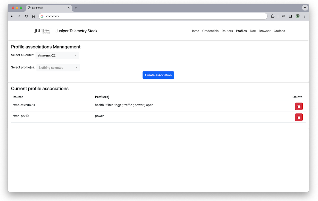The height and width of the screenshot is (201, 318).
Task: Expand the profile selector showing Nothing selected
Action: [x=58, y=67]
